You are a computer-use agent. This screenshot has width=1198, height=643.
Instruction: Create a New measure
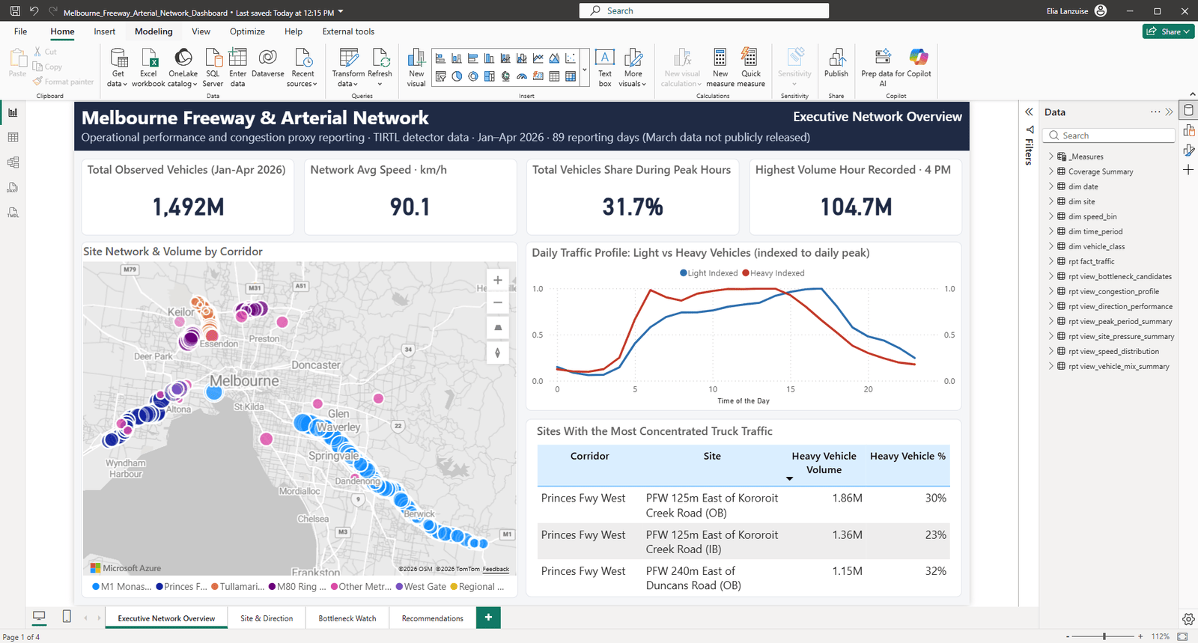click(720, 67)
